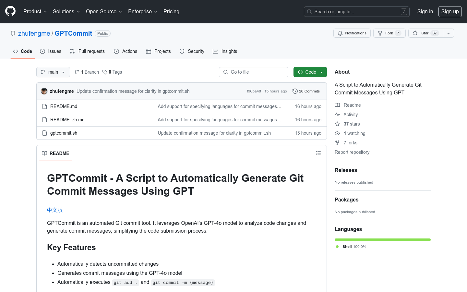
Task: Open the gptcommit.sh file
Action: (64, 133)
